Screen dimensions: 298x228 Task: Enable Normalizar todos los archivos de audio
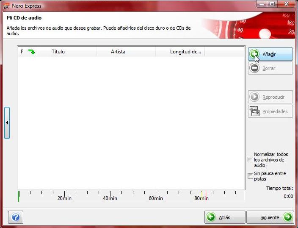tap(251, 159)
